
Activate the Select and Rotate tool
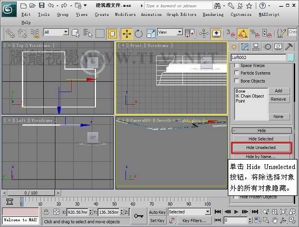(139, 34)
